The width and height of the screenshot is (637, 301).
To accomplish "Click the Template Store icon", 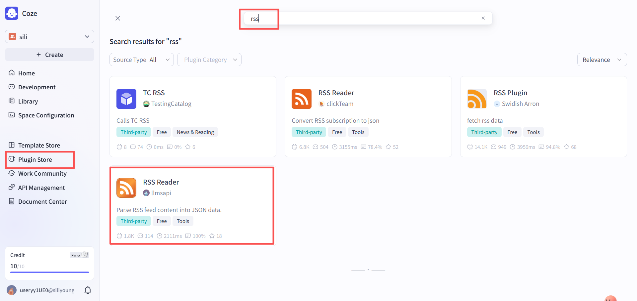I will click(x=12, y=145).
